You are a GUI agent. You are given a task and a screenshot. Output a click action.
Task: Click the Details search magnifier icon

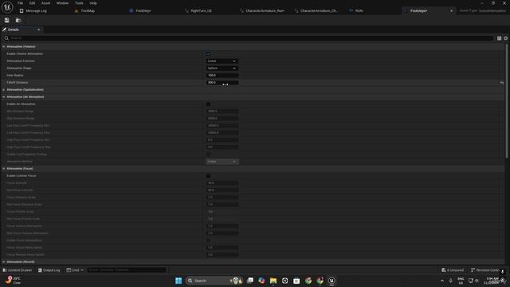pos(6,38)
